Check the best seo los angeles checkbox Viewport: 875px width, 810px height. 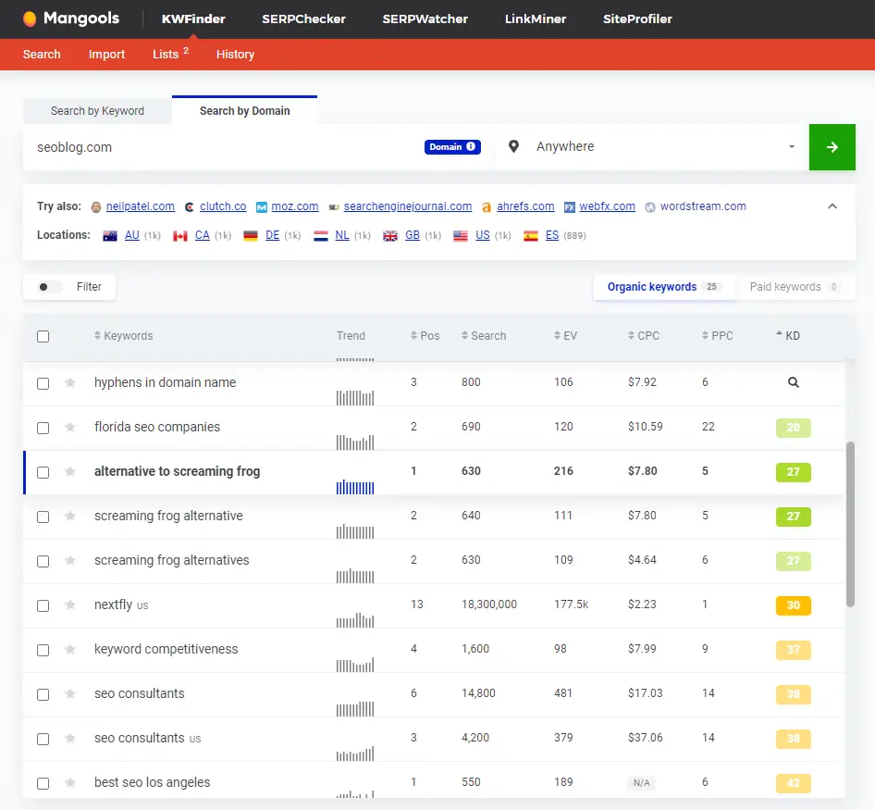tap(43, 783)
